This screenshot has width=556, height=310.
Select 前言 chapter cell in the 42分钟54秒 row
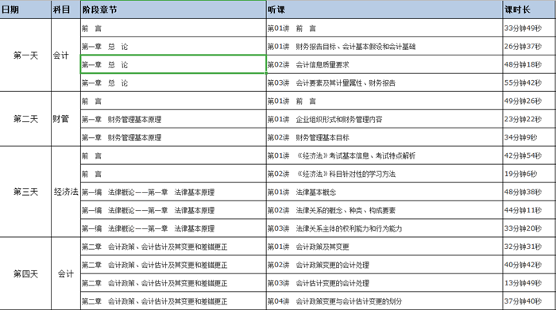tap(173, 155)
